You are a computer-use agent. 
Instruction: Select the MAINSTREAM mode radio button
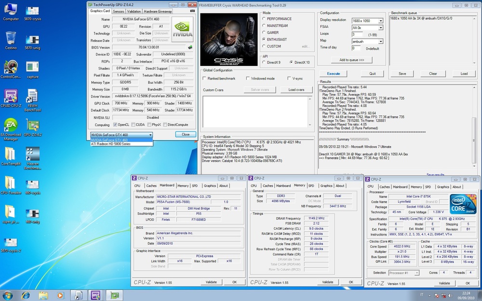pyautogui.click(x=264, y=26)
